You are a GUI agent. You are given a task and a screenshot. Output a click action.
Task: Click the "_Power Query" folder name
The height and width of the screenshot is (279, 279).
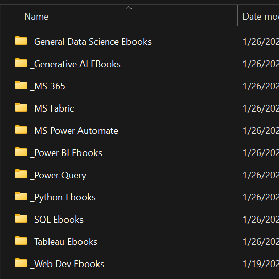pyautogui.click(x=58, y=176)
